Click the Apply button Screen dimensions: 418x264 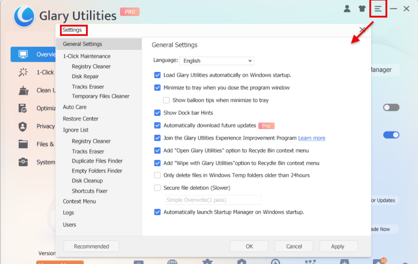(339, 246)
